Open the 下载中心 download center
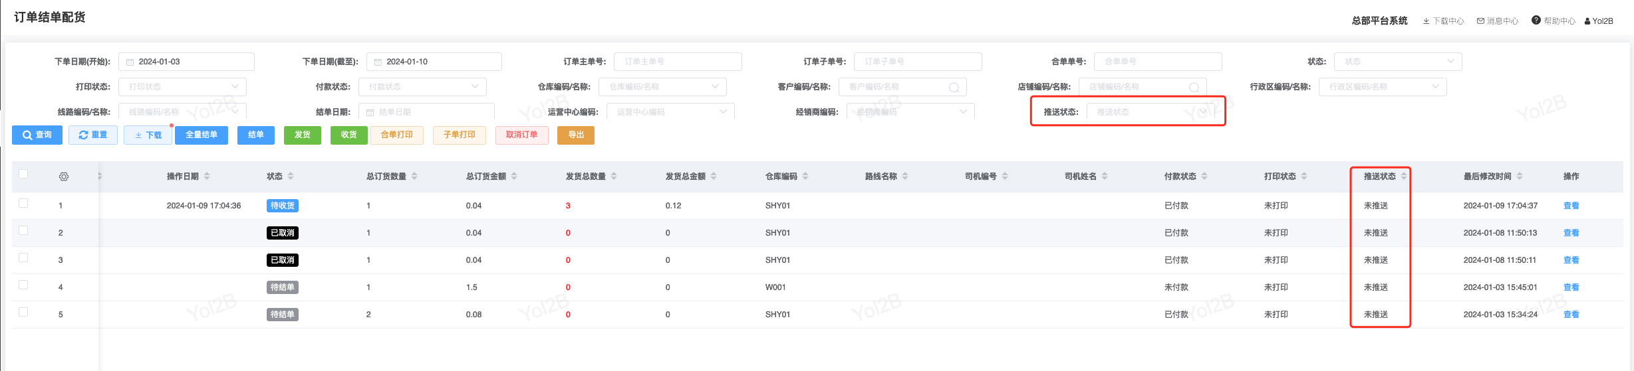 [1443, 21]
